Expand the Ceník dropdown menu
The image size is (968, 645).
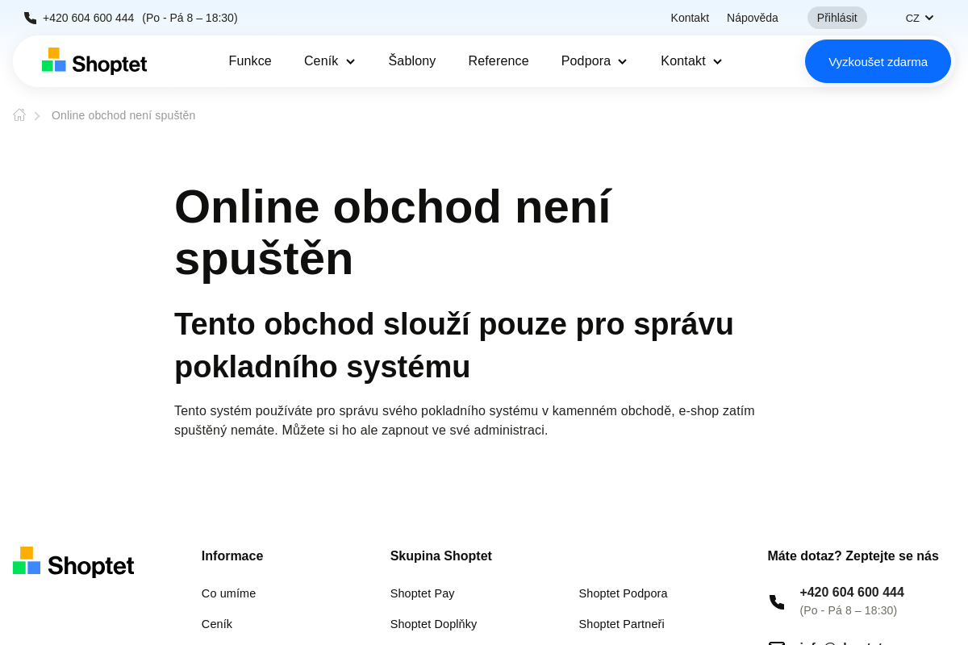coord(329,61)
